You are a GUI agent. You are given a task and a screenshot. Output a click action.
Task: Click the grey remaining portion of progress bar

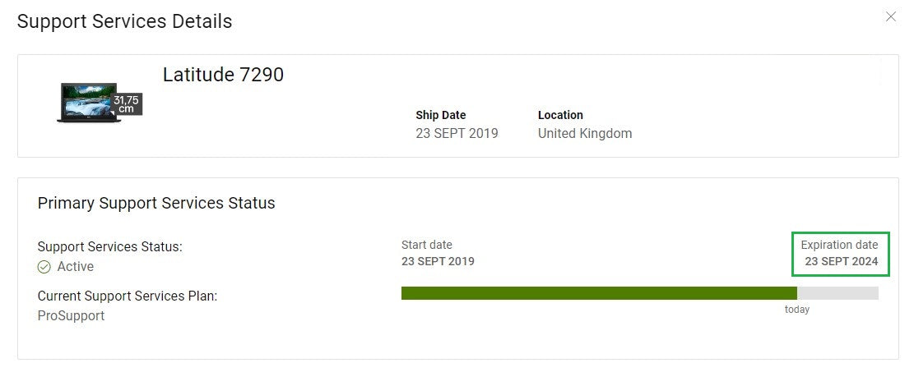pos(837,293)
